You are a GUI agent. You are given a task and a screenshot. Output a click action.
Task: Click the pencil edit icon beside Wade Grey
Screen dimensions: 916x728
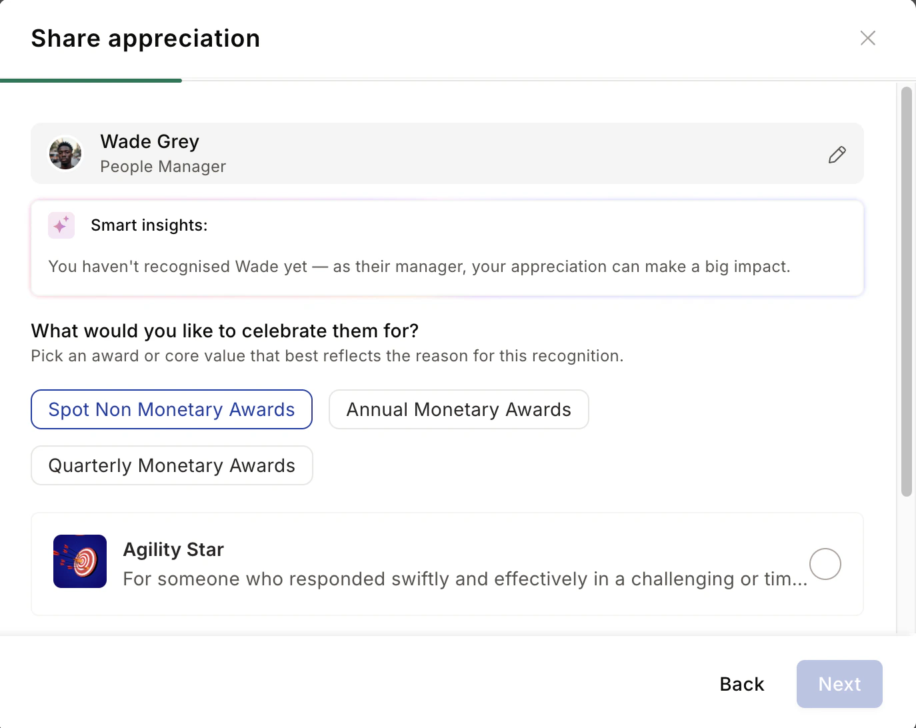837,155
